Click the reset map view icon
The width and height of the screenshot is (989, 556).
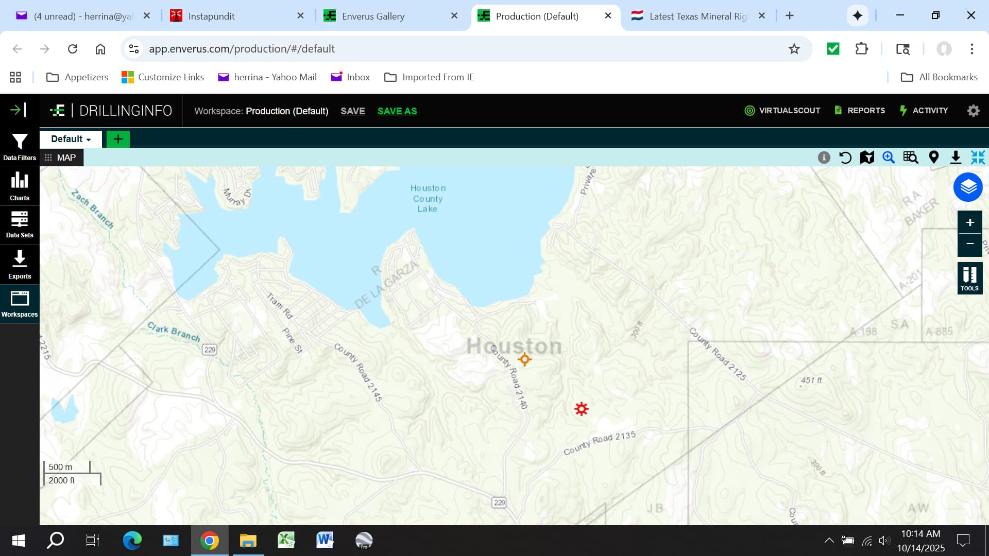coord(845,158)
